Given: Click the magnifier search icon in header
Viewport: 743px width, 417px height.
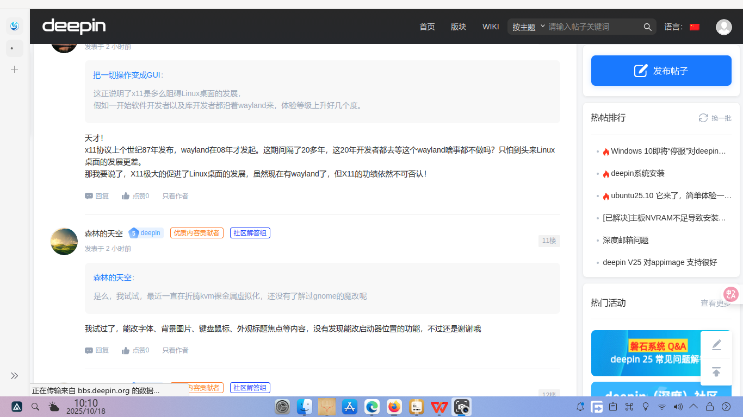Looking at the screenshot, I should 647,27.
